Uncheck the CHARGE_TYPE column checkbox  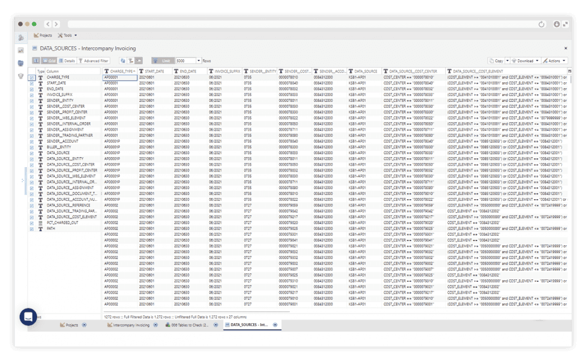(31, 77)
